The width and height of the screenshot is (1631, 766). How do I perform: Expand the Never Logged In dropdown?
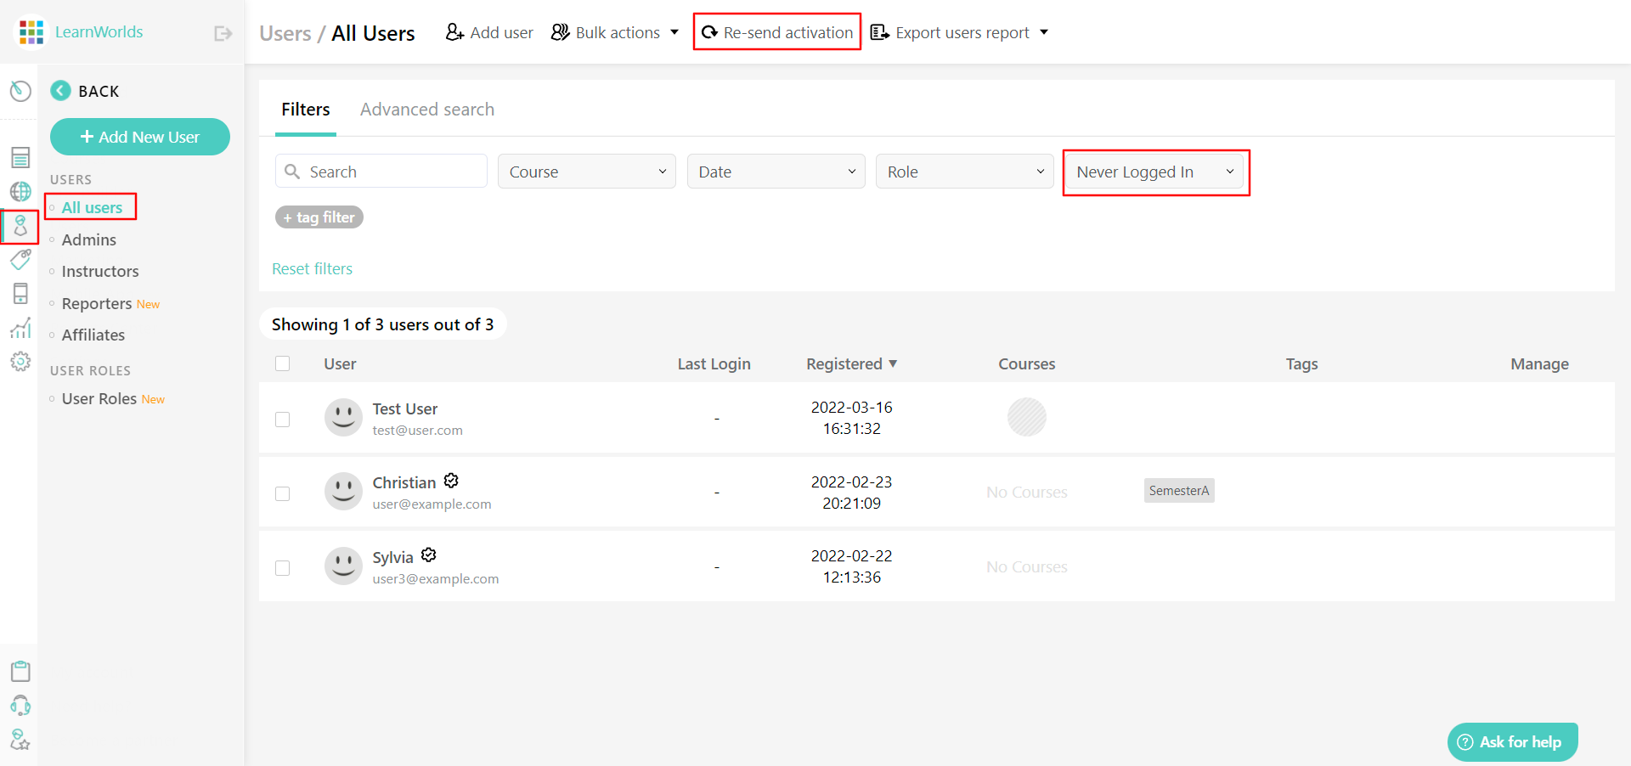1154,171
